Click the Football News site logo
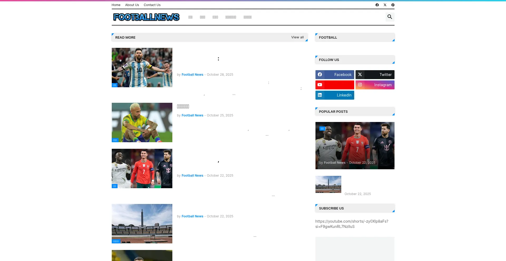This screenshot has height=261, width=506. 146,17
